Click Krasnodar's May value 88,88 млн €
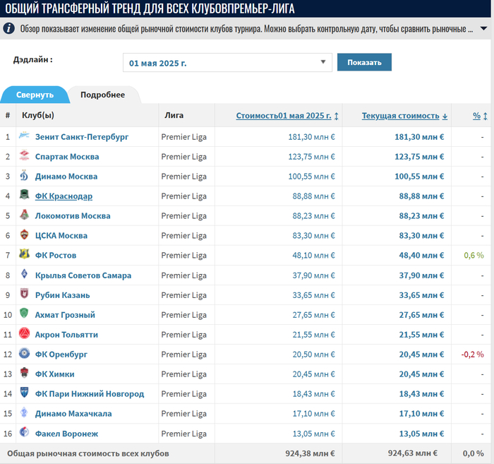The width and height of the screenshot is (494, 464). (x=313, y=196)
